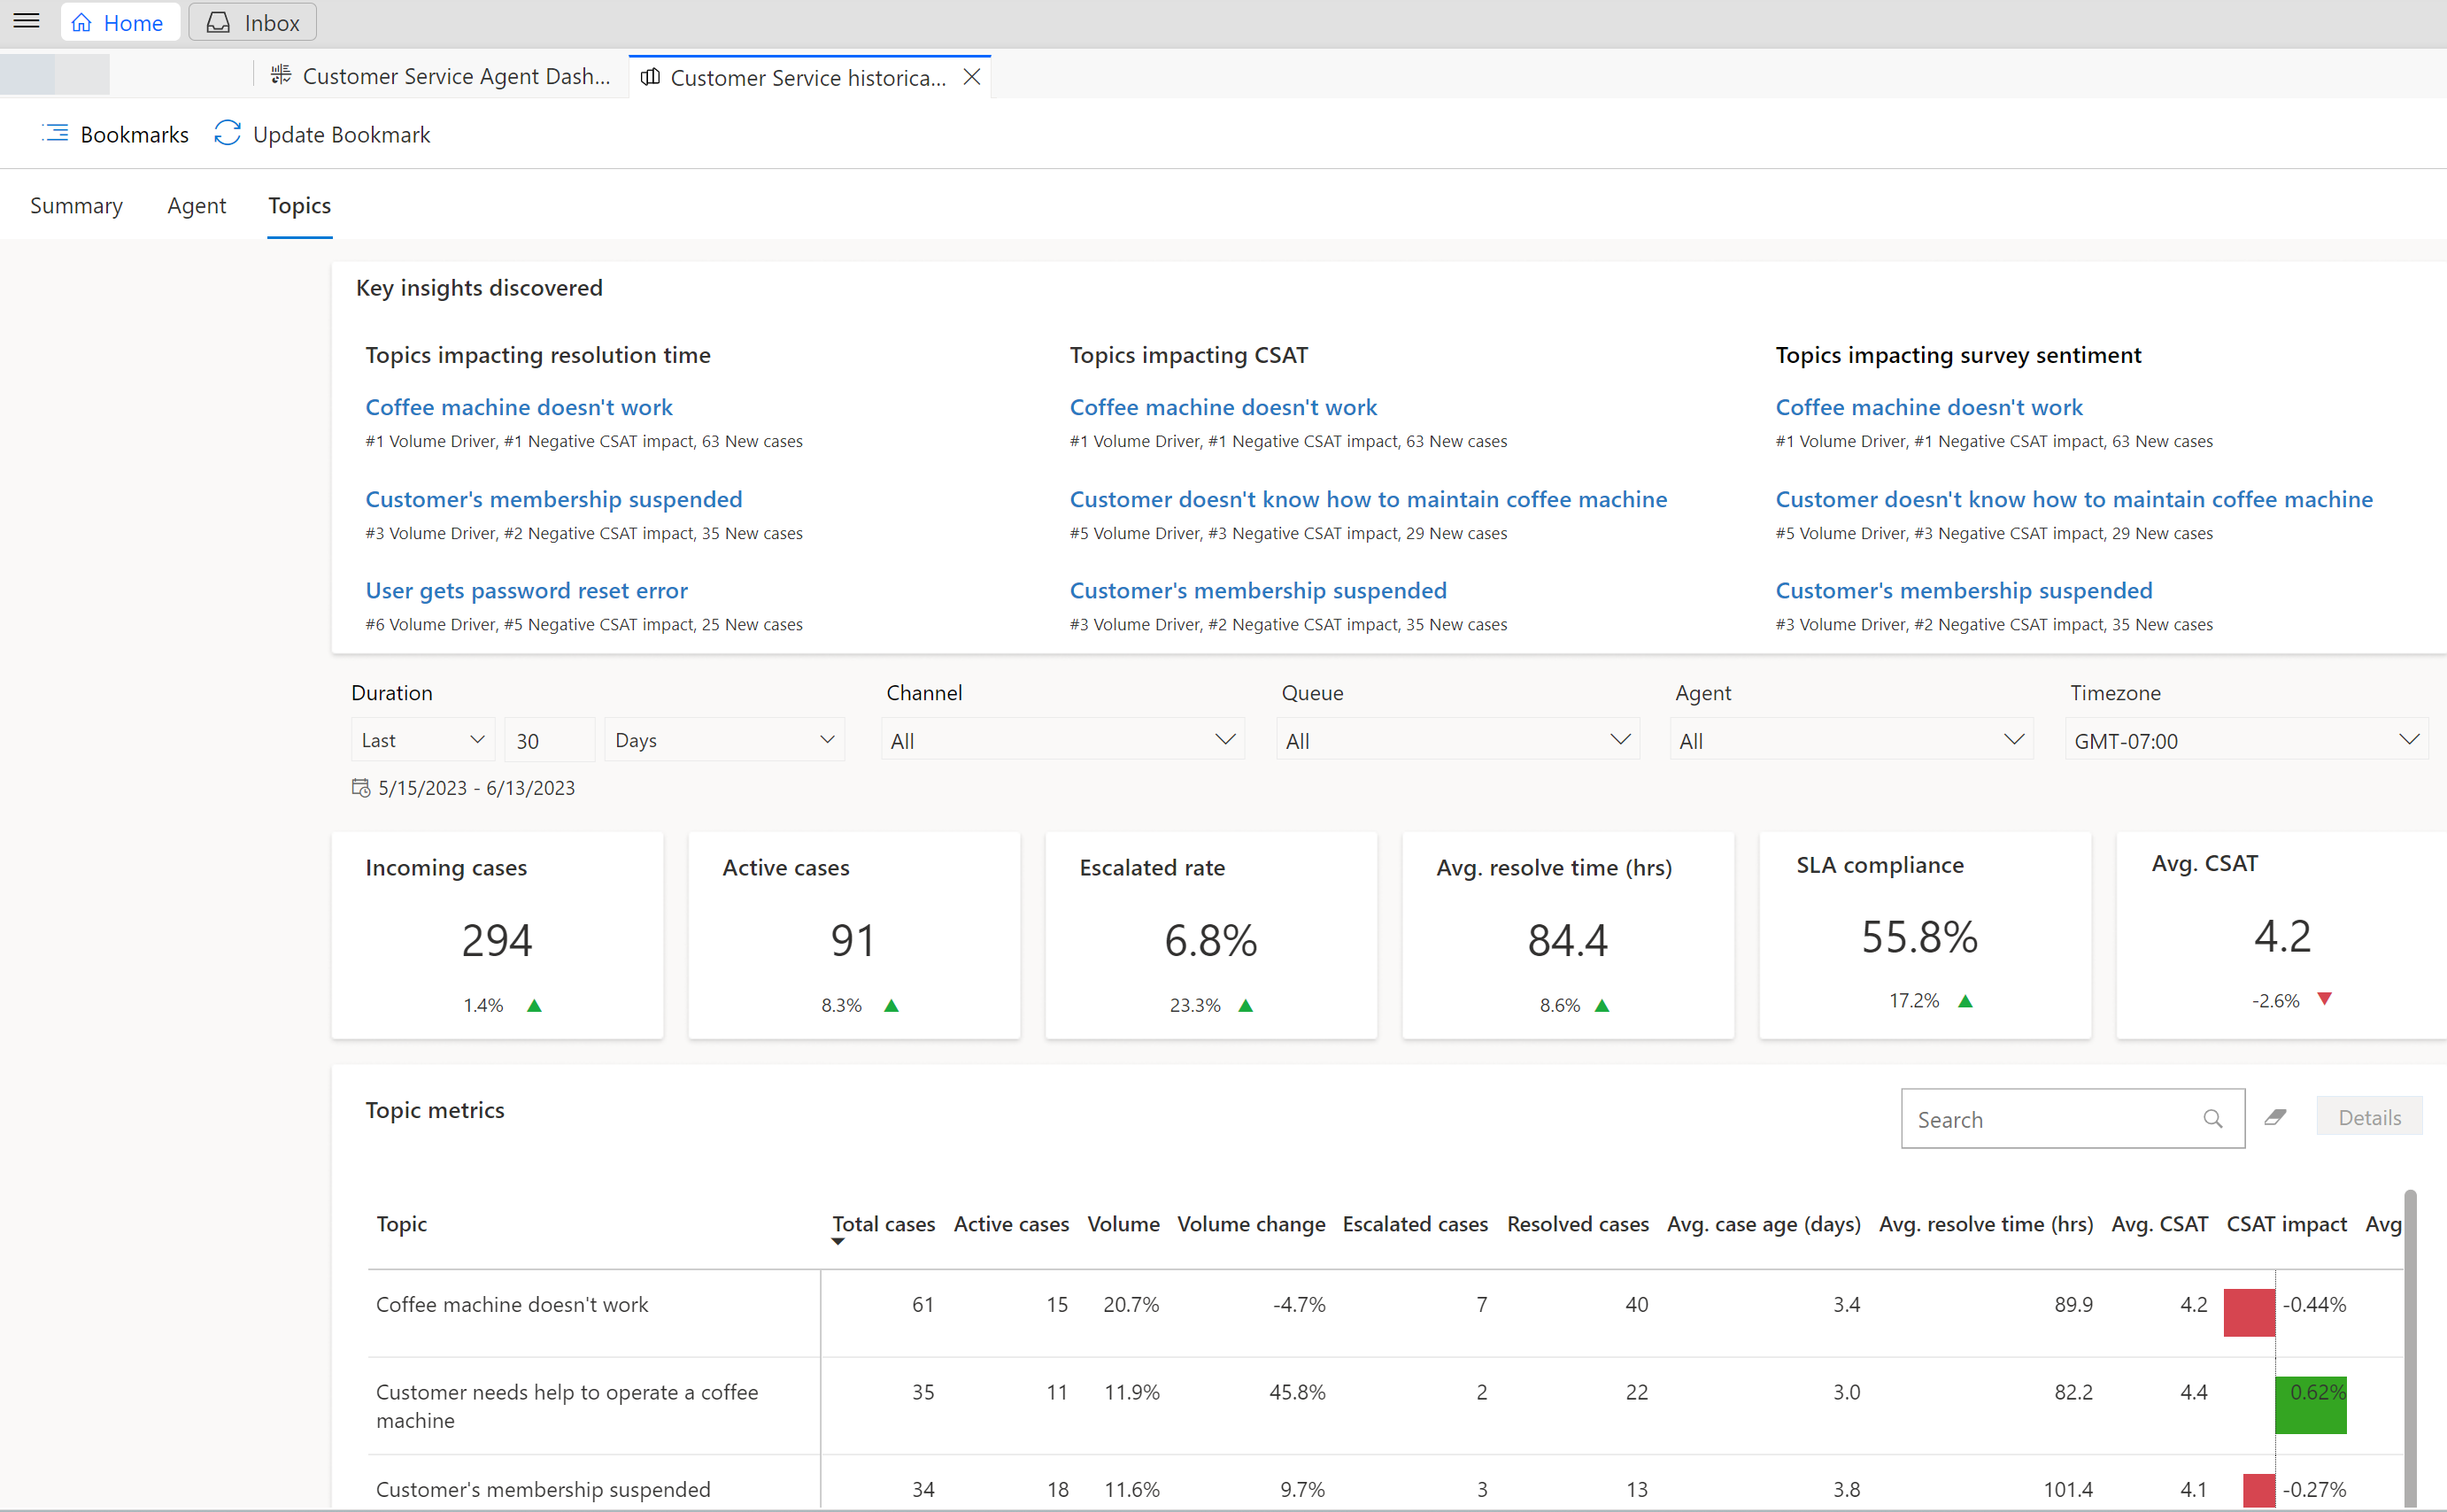Sort by Avg. CSAT column header
The image size is (2447, 1512).
tap(2159, 1224)
